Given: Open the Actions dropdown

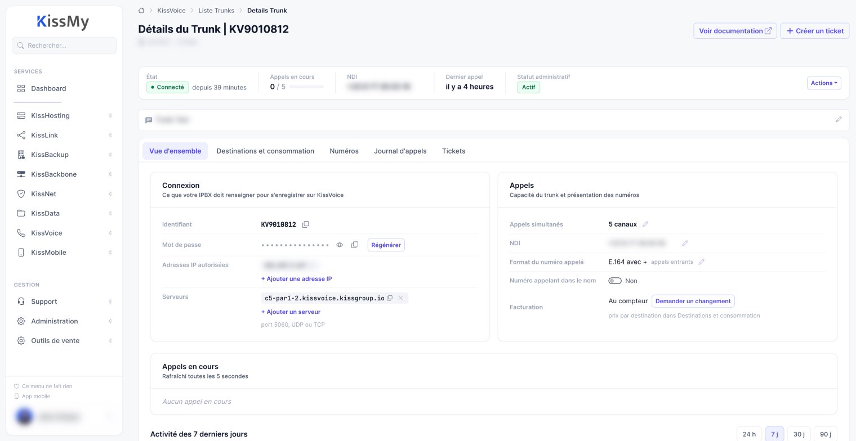Looking at the screenshot, I should tap(824, 83).
